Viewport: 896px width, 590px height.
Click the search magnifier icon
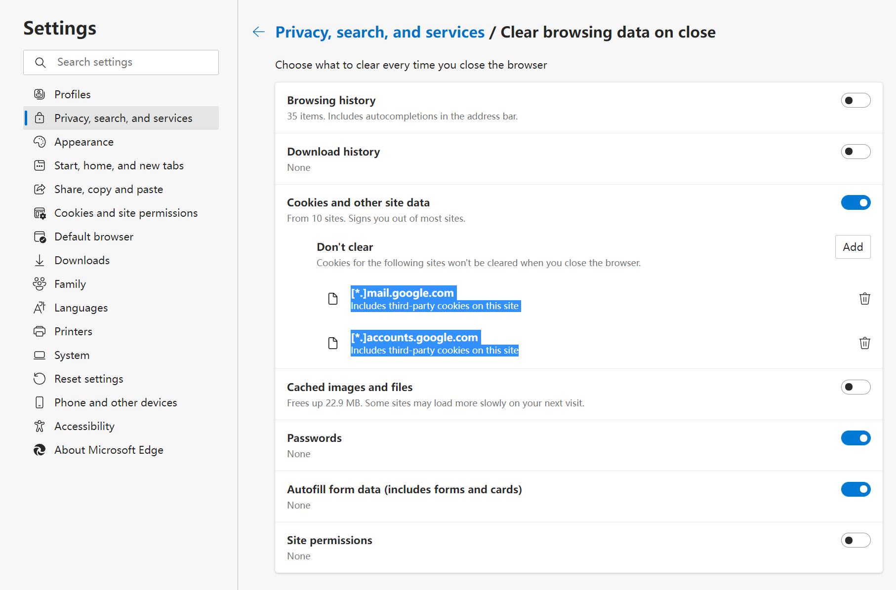[x=41, y=63]
